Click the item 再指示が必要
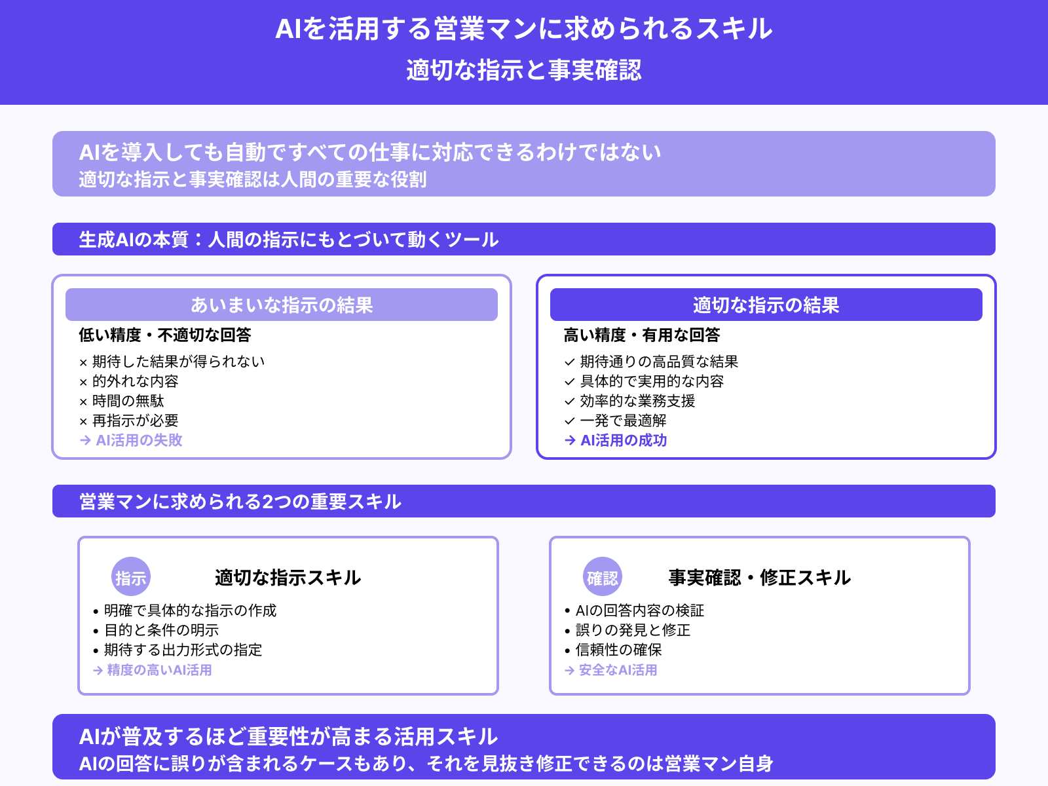 coord(128,421)
